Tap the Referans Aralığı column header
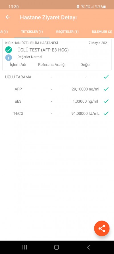 [x=52, y=65]
